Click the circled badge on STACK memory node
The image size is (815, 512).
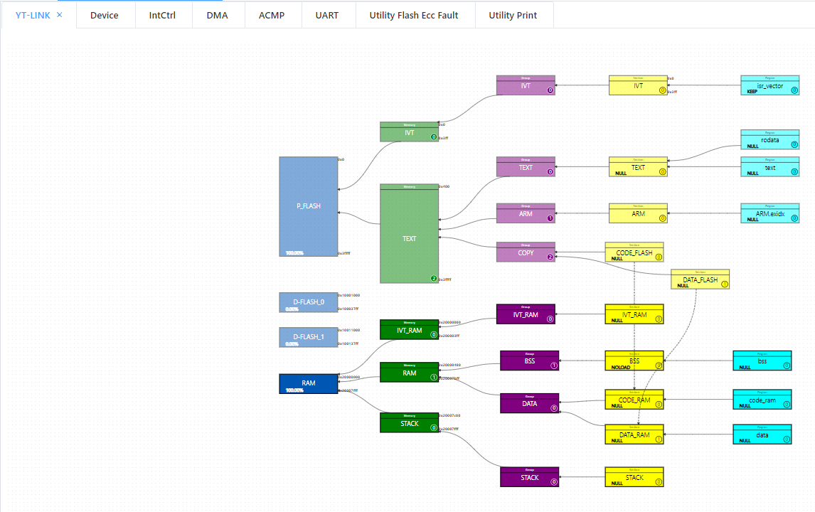434,428
